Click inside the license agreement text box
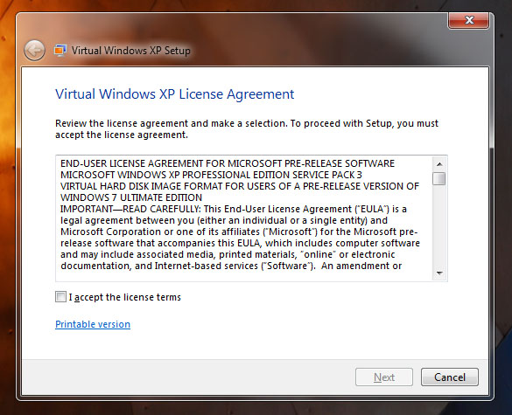This screenshot has height=415, width=512. 244,218
